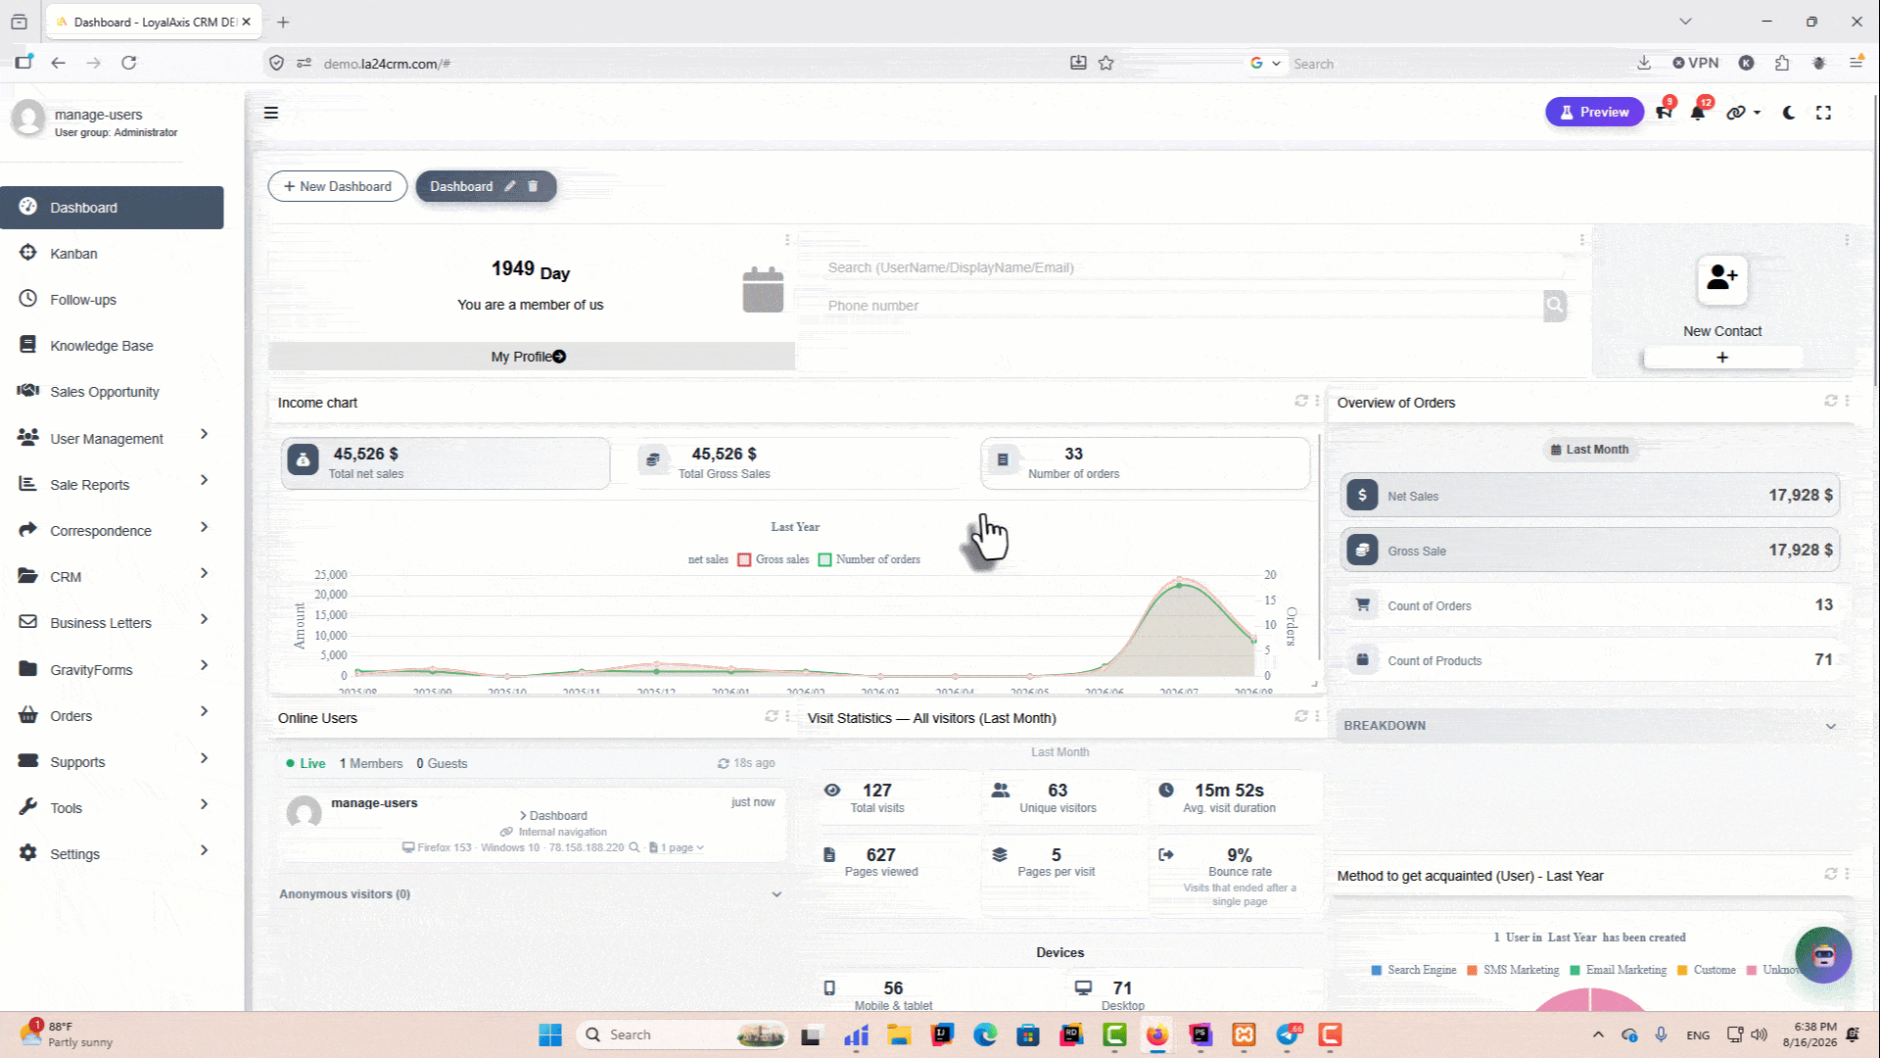
Task: Open the link shortcuts dropdown in header
Action: click(1742, 113)
